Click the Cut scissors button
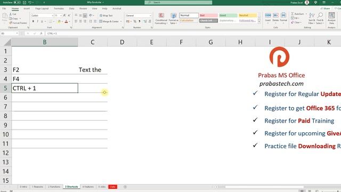 pyautogui.click(x=13, y=14)
